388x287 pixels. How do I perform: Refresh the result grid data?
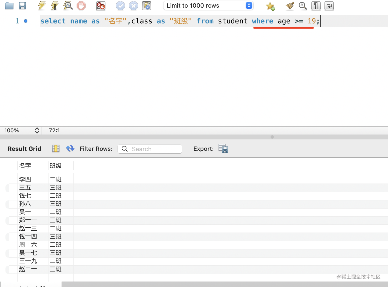tap(70, 148)
